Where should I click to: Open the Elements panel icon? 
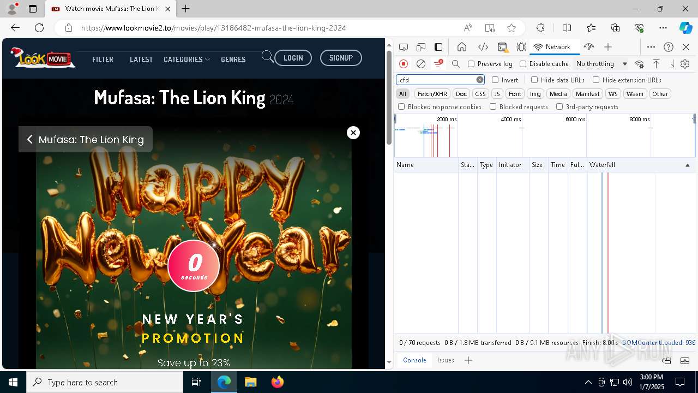point(483,47)
